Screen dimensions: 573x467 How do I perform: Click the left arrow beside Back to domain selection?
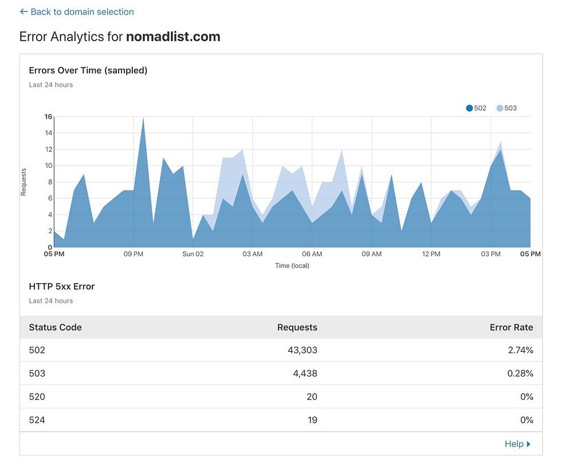(x=23, y=11)
